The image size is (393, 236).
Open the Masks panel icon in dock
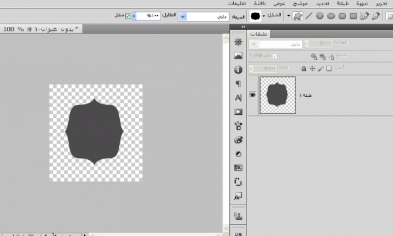[x=238, y=111]
